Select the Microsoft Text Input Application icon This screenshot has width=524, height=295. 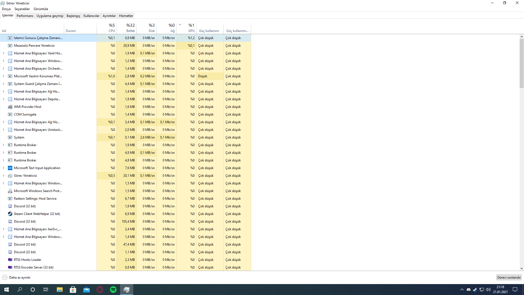[x=10, y=168]
